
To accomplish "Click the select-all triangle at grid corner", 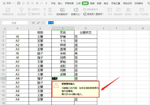I will 4,28.
